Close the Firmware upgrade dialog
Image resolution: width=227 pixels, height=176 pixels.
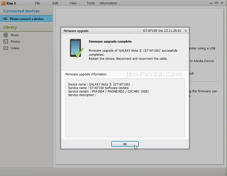point(186,31)
